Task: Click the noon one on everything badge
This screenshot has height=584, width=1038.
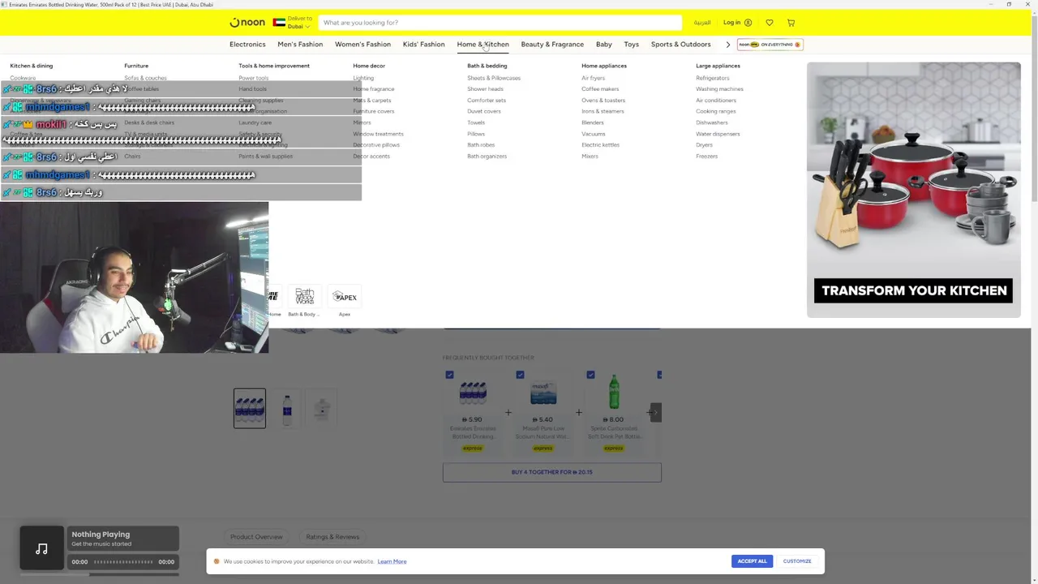Action: point(770,45)
